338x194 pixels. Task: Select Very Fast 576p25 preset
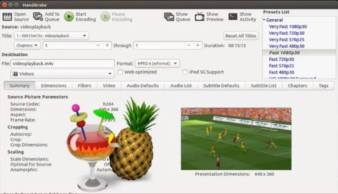click(286, 40)
